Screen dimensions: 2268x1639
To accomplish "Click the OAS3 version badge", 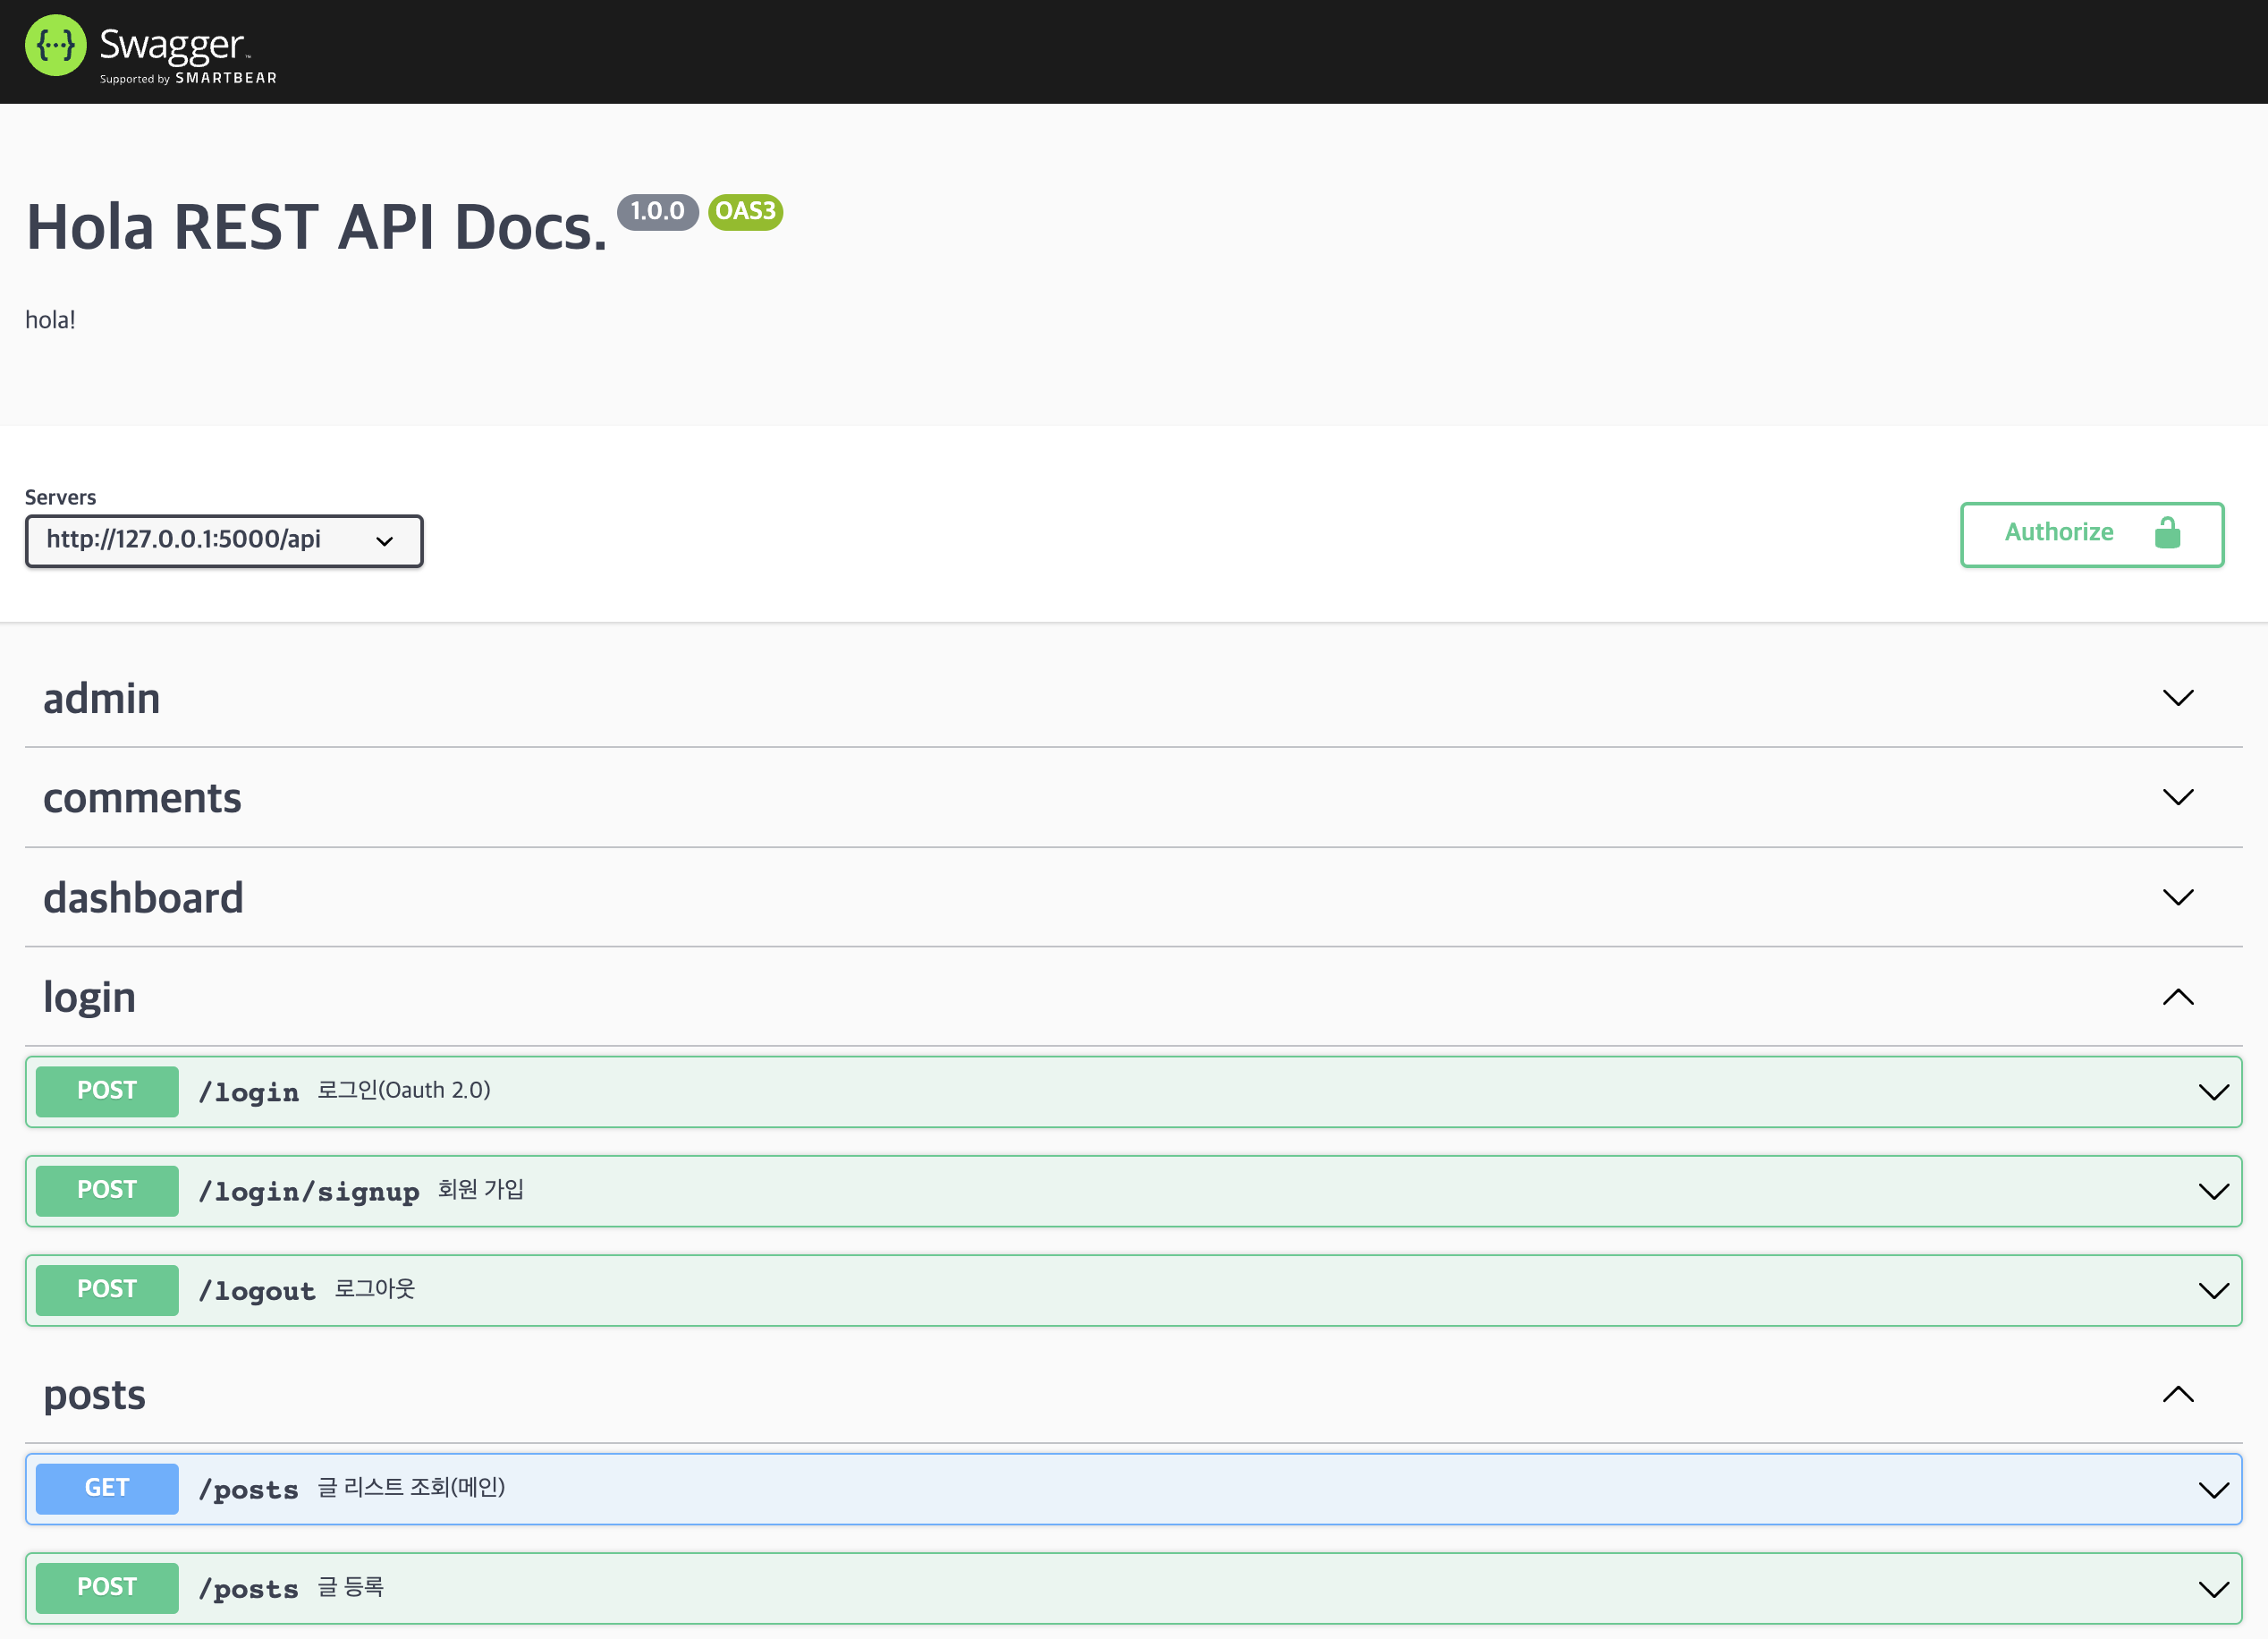I will coord(745,212).
